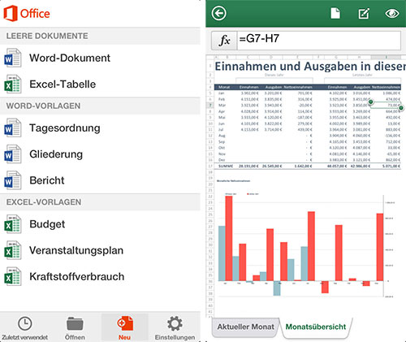Tap the Word icon beside Gliederung

(13, 154)
